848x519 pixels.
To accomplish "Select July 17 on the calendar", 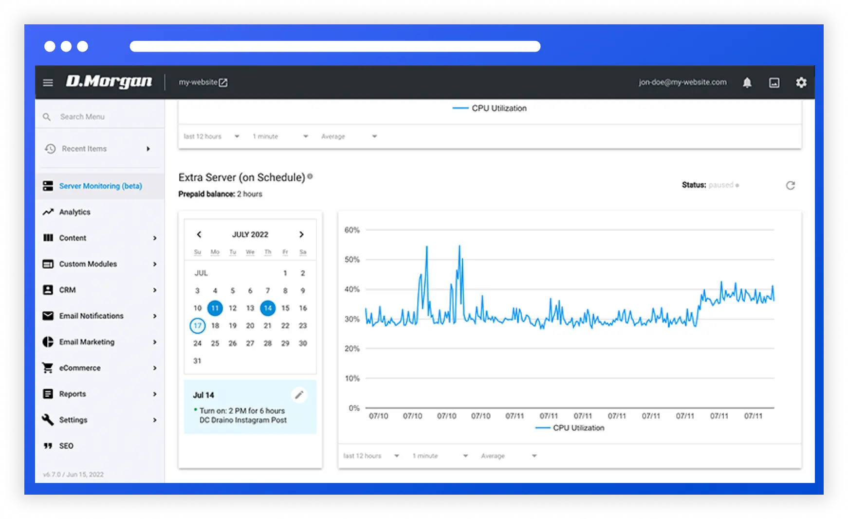I will 197,326.
